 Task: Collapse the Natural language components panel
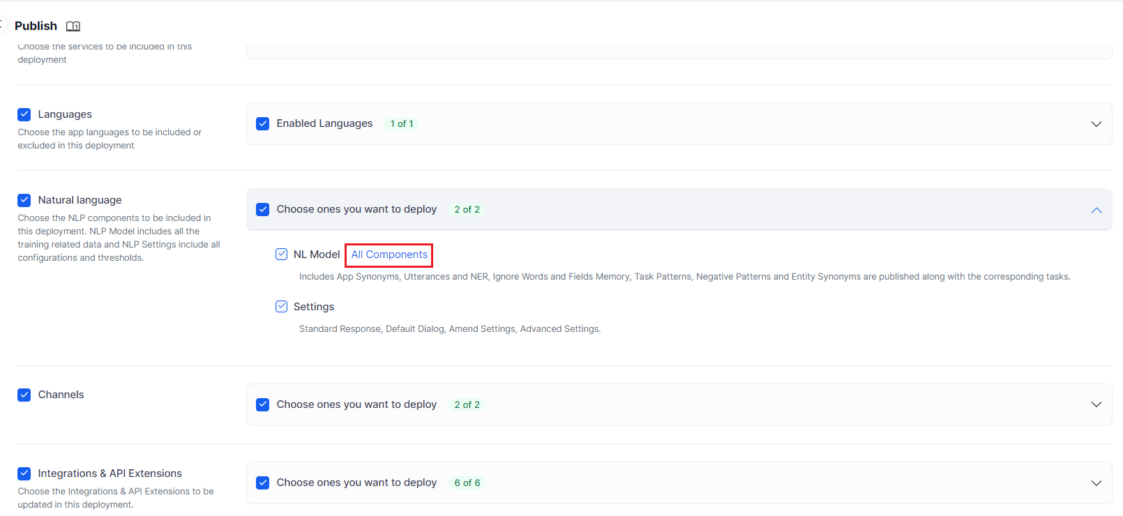1096,210
